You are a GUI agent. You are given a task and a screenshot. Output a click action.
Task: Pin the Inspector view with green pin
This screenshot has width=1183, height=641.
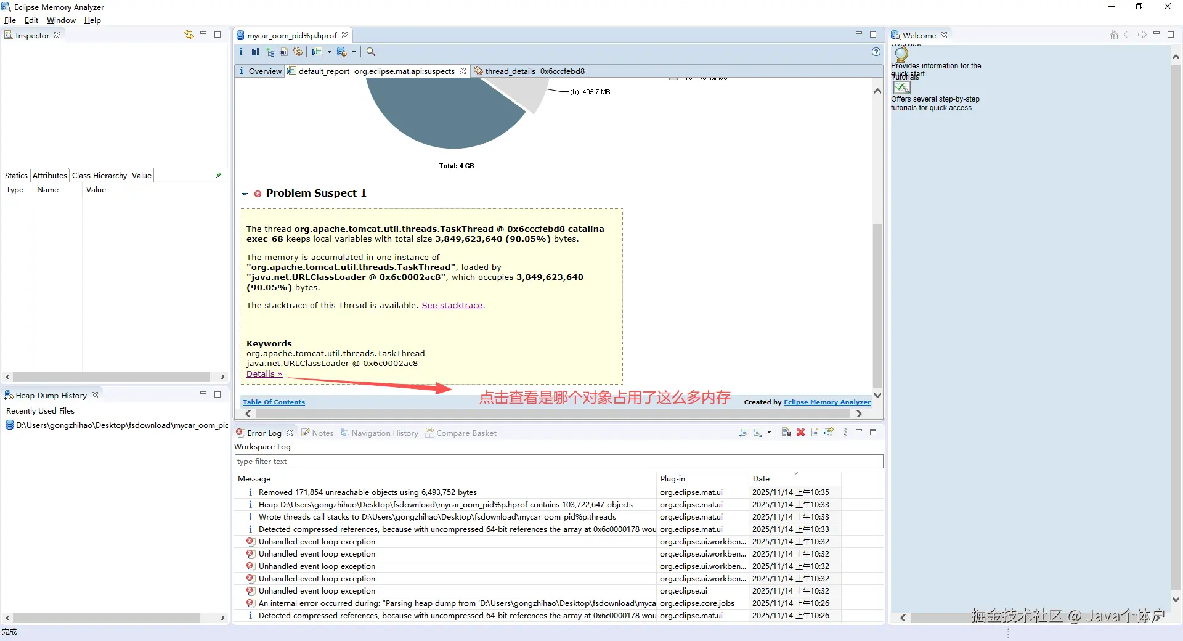tap(219, 175)
